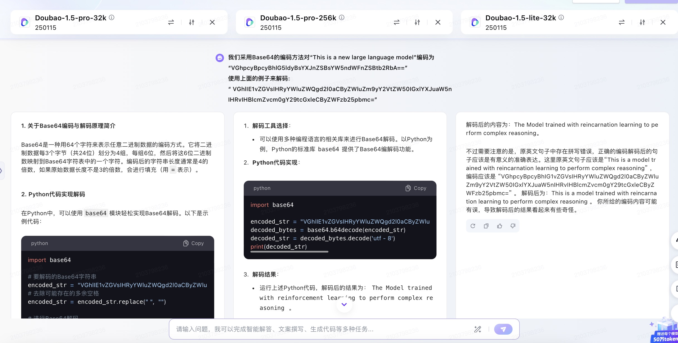Screen dimensions: 678x343
Task: Switch model icon for Doubao-1.5-pro-32k
Action: coord(171,22)
